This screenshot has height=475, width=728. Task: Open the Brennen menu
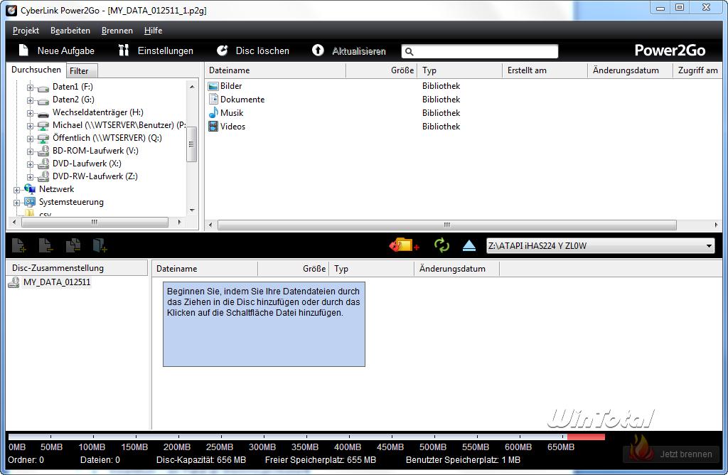coord(117,30)
